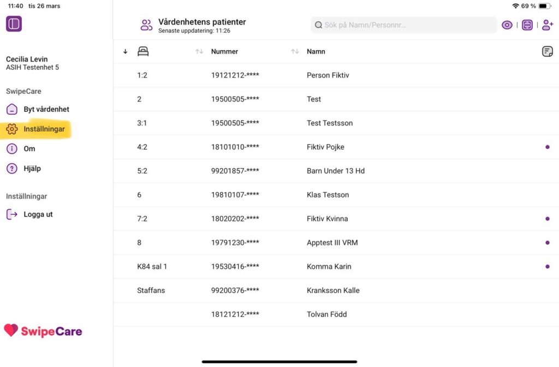The height and width of the screenshot is (367, 559).
Task: Click the bed column header icon
Action: click(x=143, y=51)
